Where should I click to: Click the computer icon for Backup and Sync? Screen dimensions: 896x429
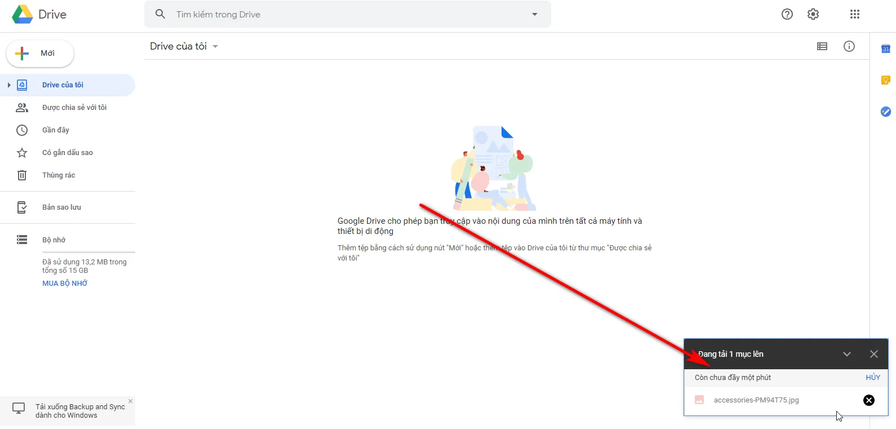pyautogui.click(x=19, y=408)
